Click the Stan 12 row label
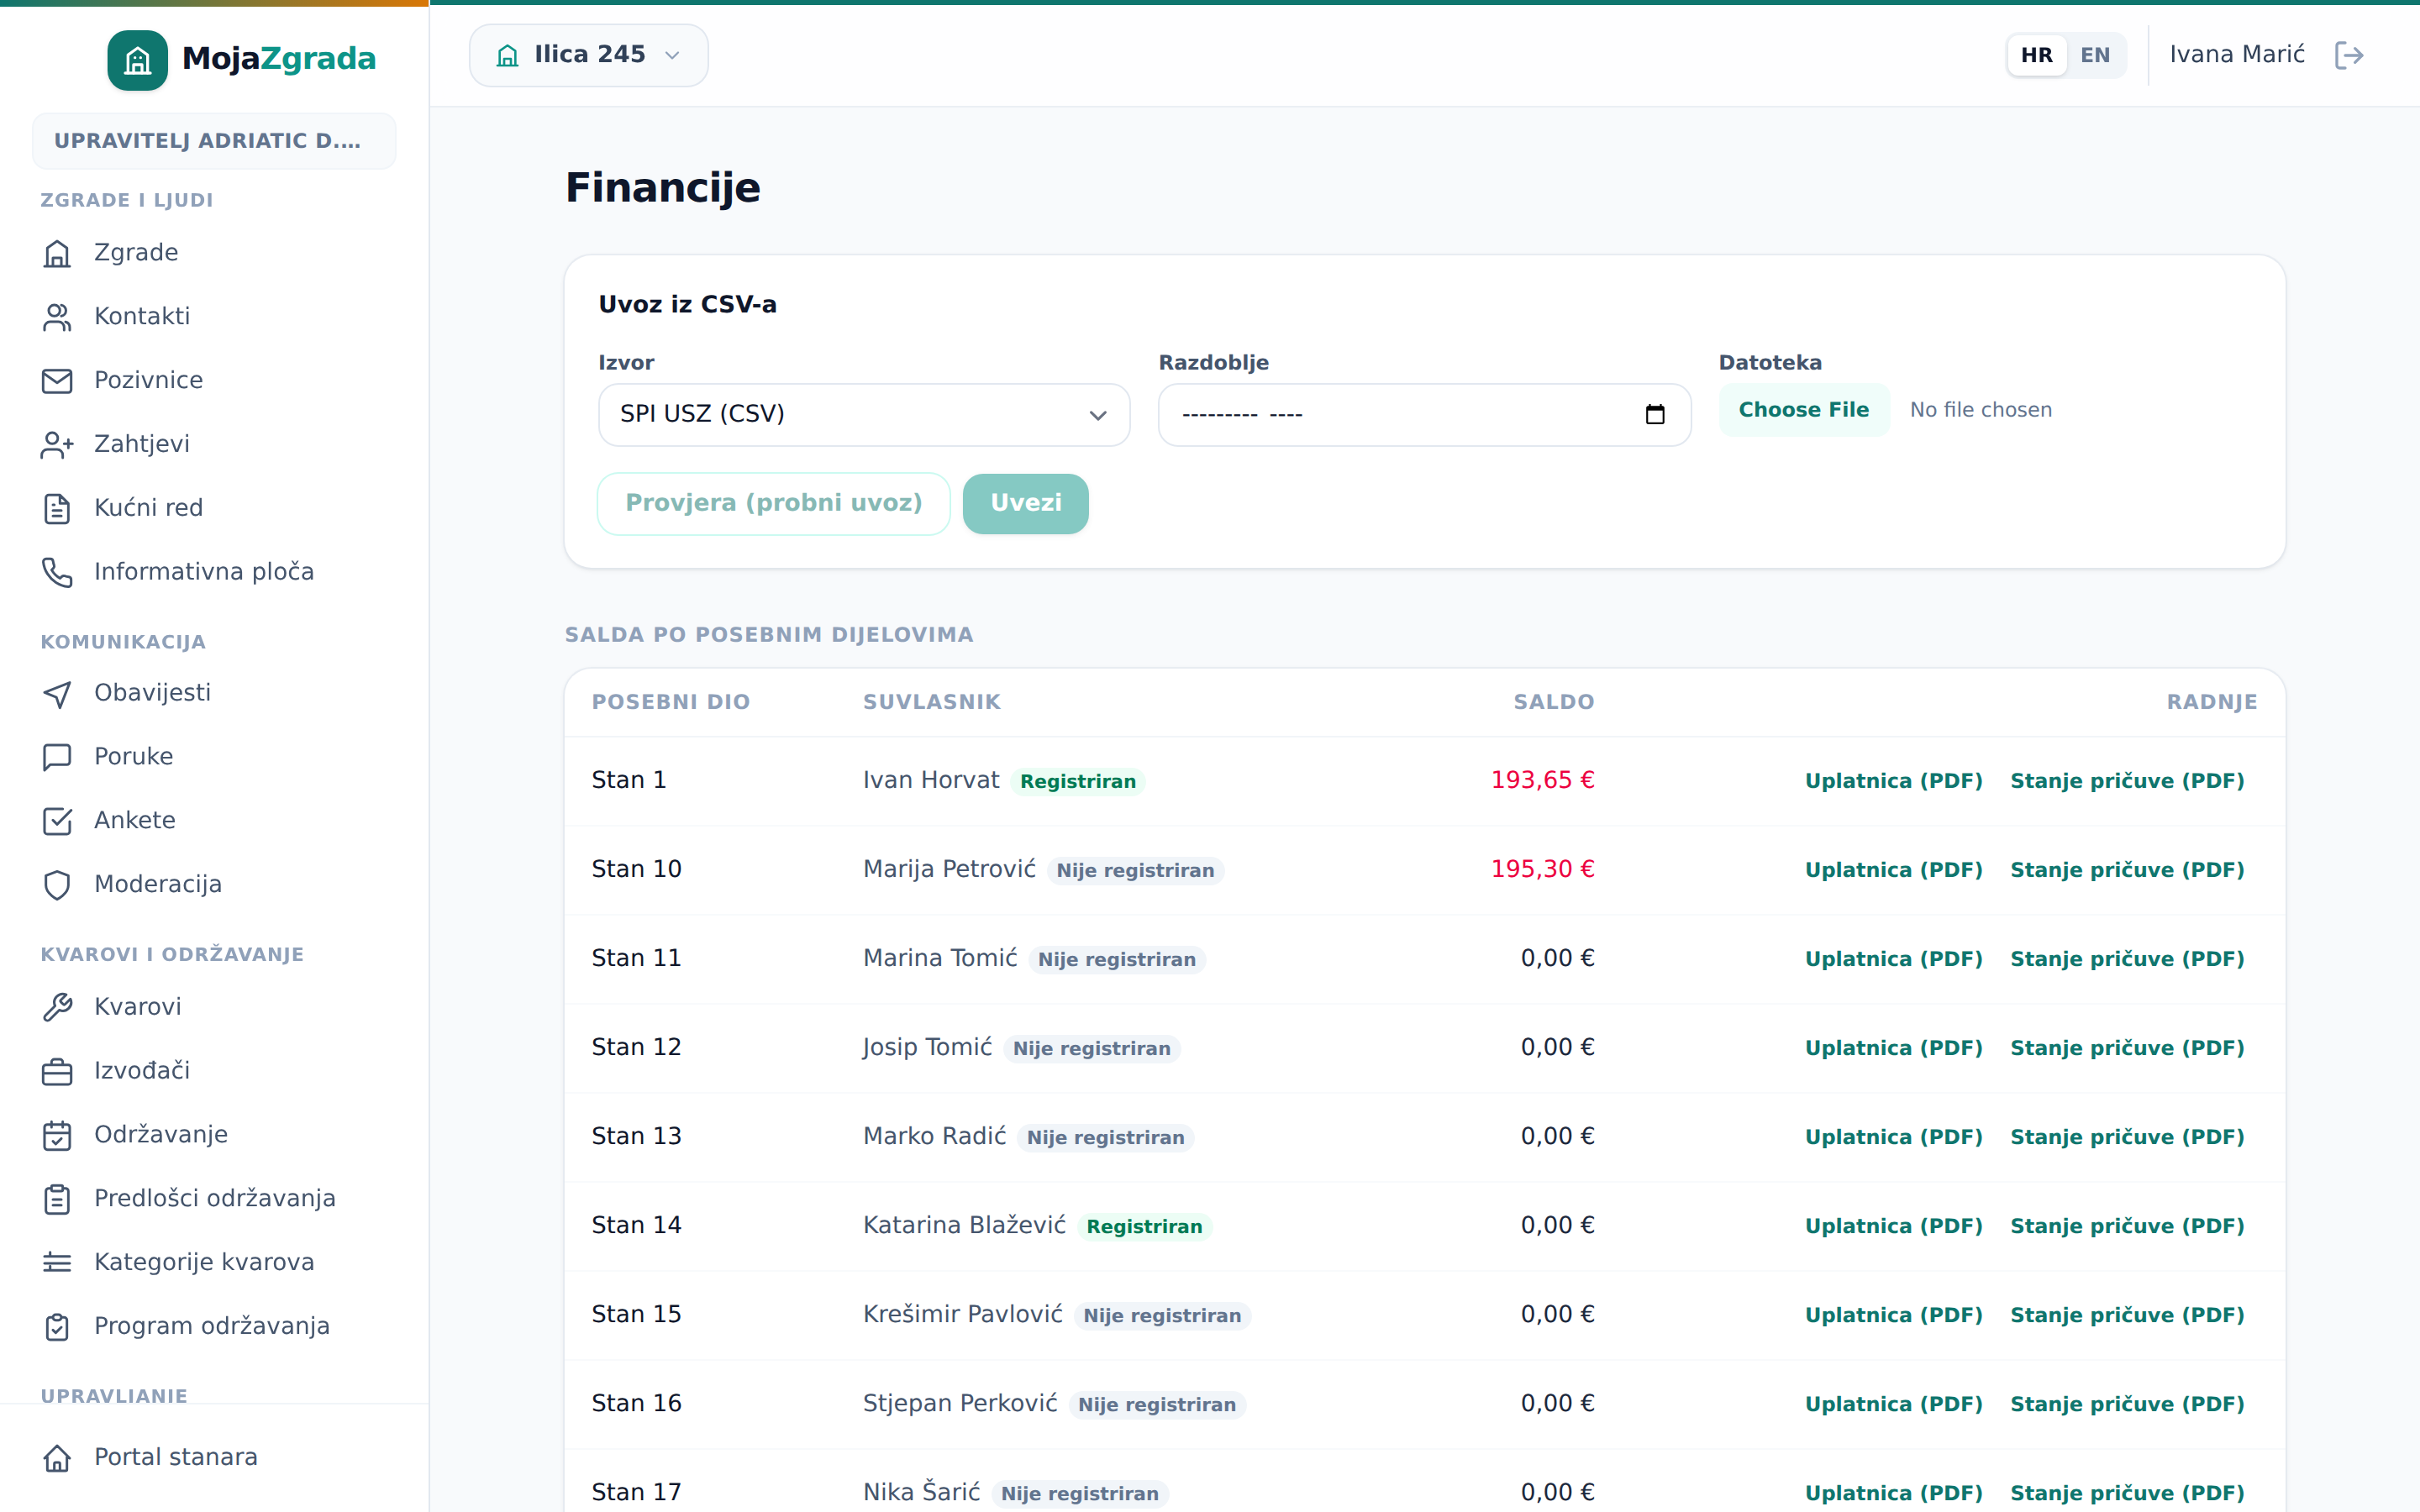The height and width of the screenshot is (1512, 2420). pyautogui.click(x=636, y=1047)
